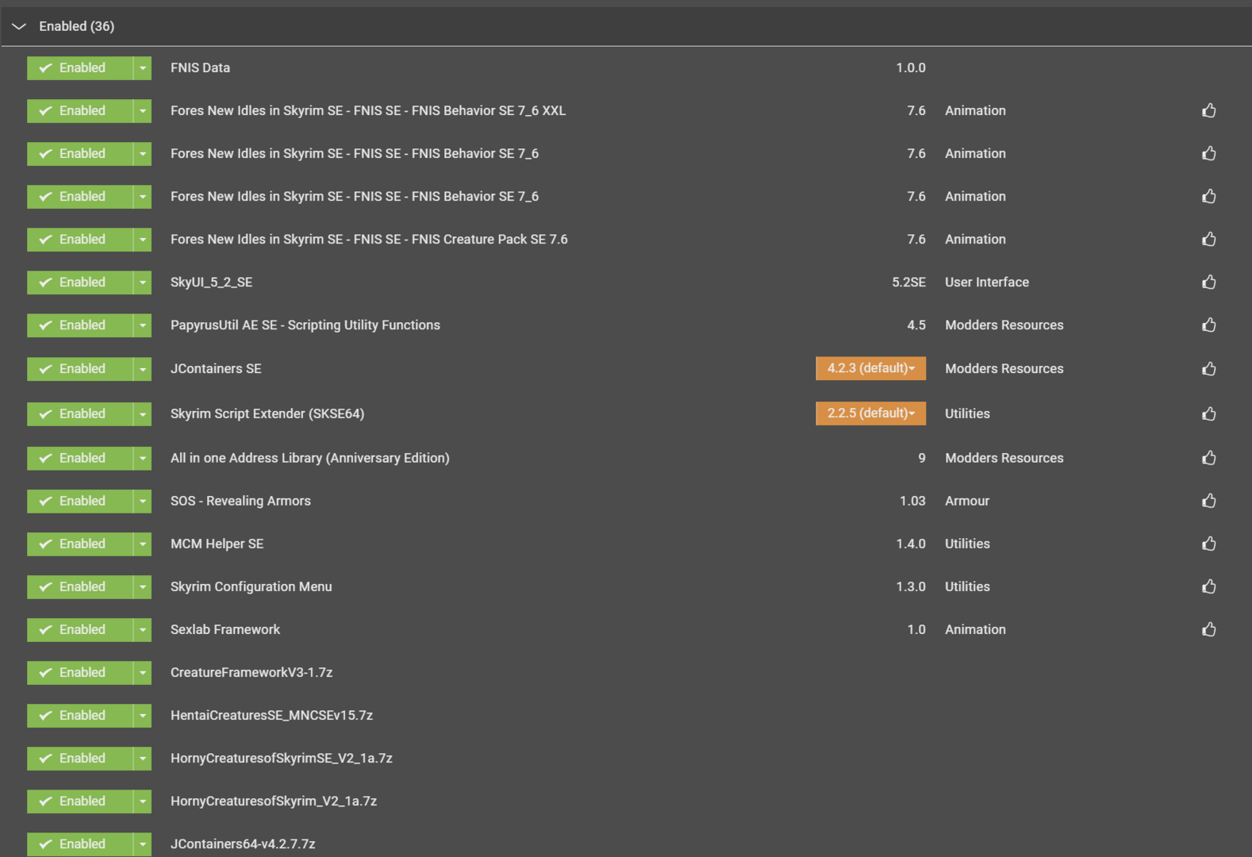Click the Armour category label
Viewport: 1252px width, 857px height.
pos(967,501)
